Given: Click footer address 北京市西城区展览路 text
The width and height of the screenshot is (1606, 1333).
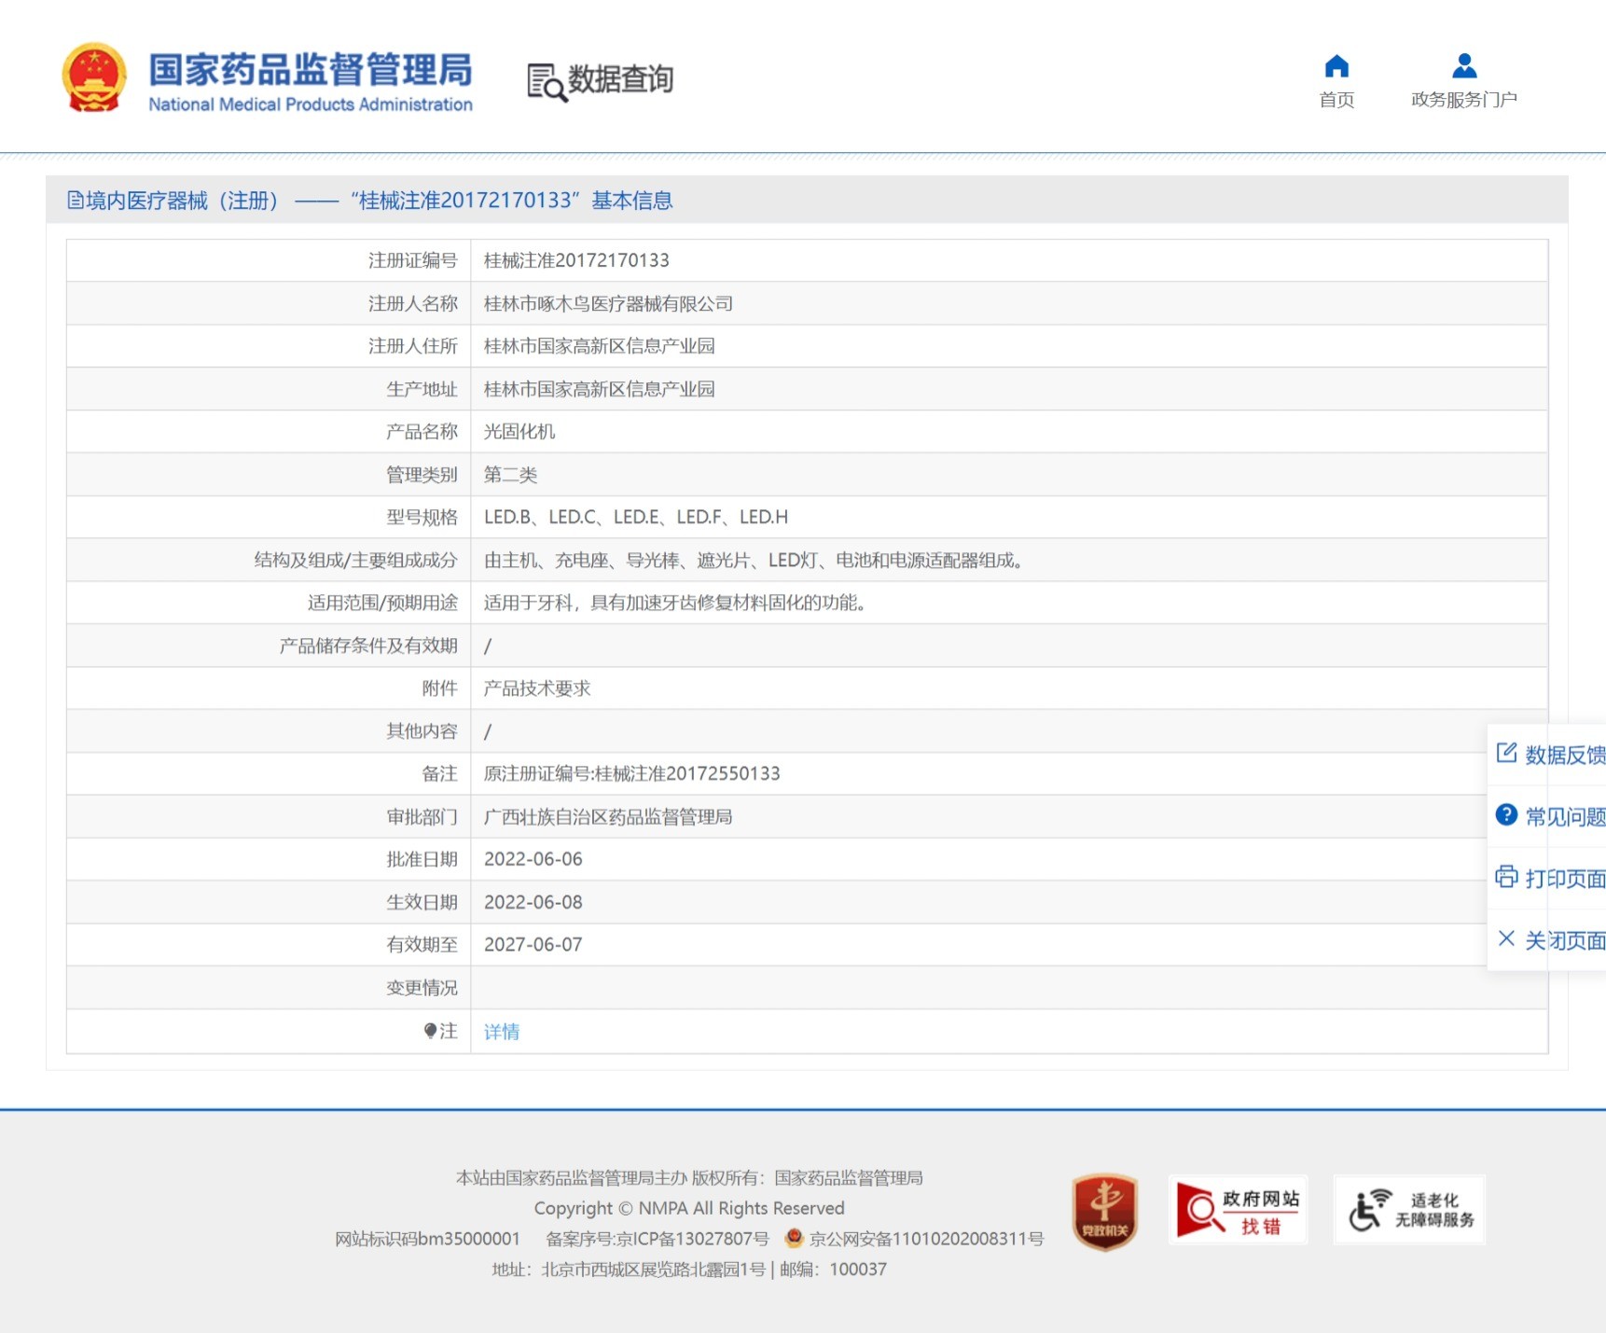Looking at the screenshot, I should [654, 1270].
